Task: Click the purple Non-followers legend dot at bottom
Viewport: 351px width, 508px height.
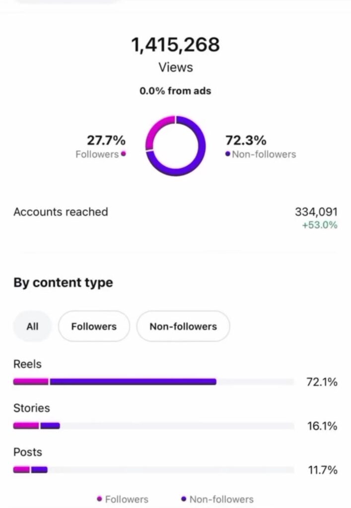Action: coord(184,499)
